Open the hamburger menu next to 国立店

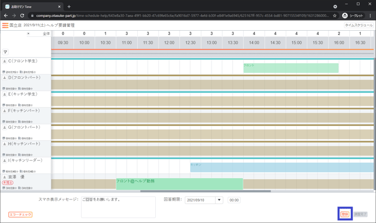coord(5,25)
